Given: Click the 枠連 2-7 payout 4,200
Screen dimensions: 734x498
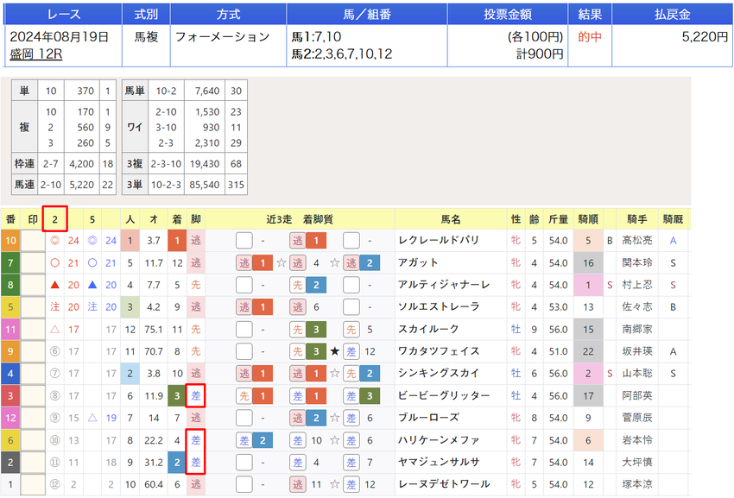Looking at the screenshot, I should point(82,164).
